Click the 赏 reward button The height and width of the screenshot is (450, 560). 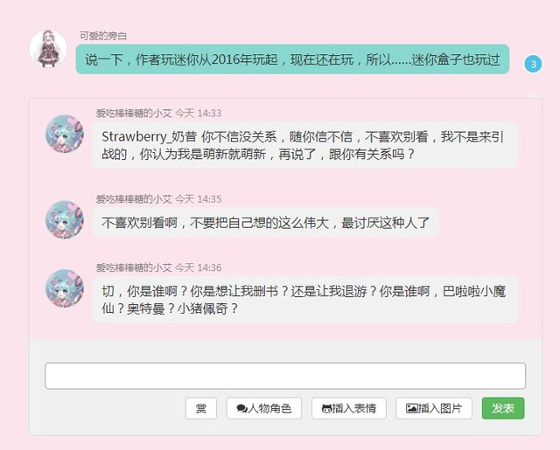[x=201, y=408]
